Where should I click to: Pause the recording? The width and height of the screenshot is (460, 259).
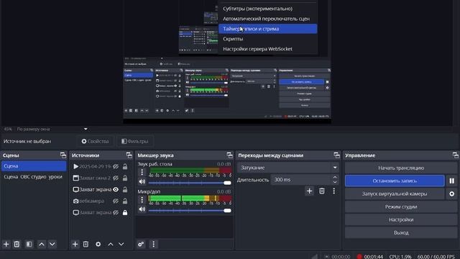click(x=452, y=181)
